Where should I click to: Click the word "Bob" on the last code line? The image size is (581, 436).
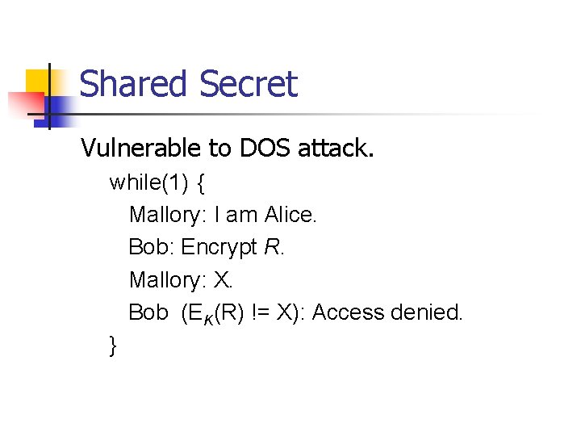pos(148,312)
